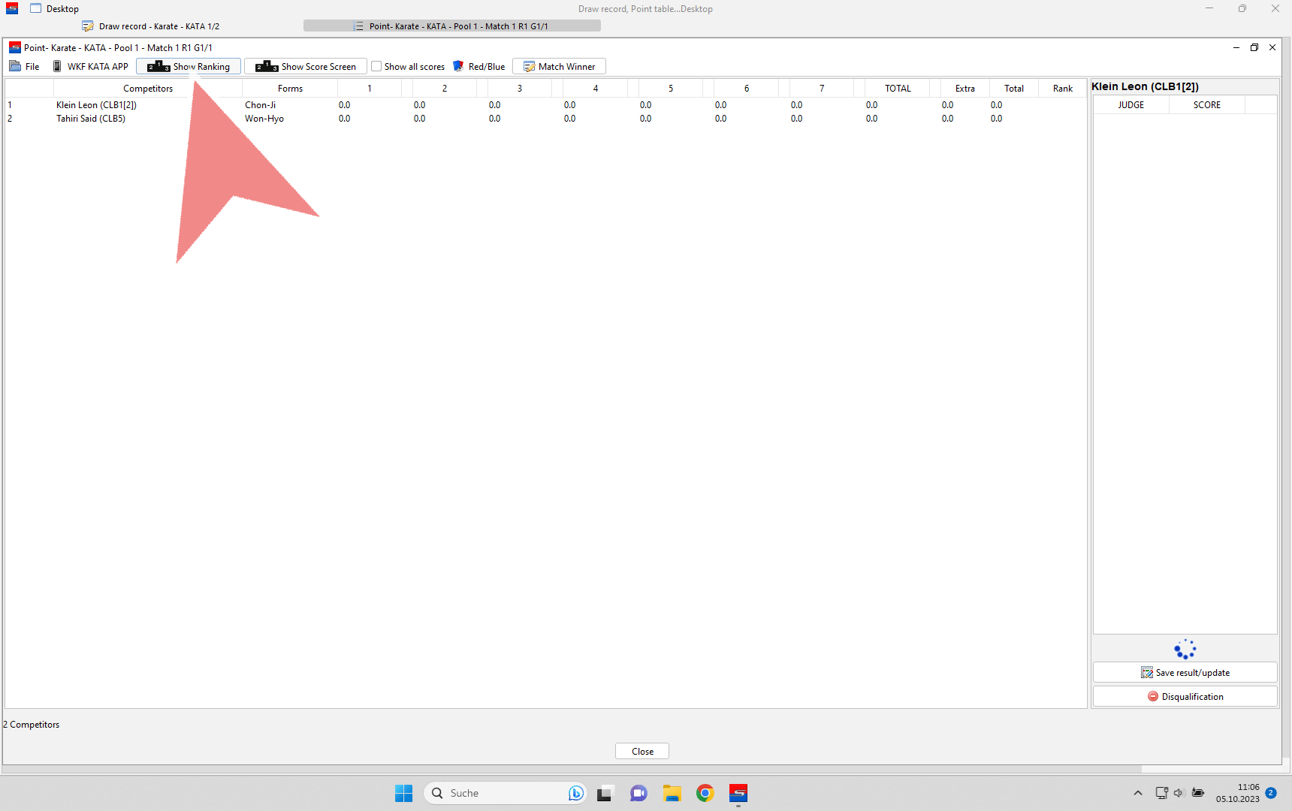Viewport: 1292px width, 811px height.
Task: Open Google Chrome from the taskbar
Action: coord(705,793)
